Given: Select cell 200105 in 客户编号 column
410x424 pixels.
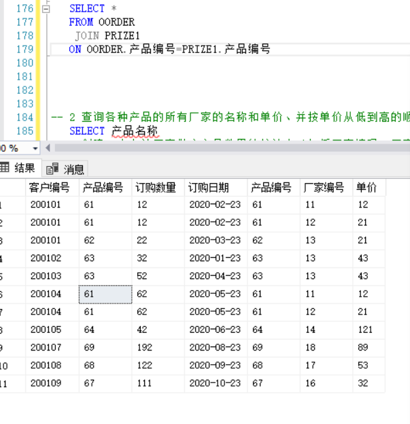Looking at the screenshot, I should [52, 329].
